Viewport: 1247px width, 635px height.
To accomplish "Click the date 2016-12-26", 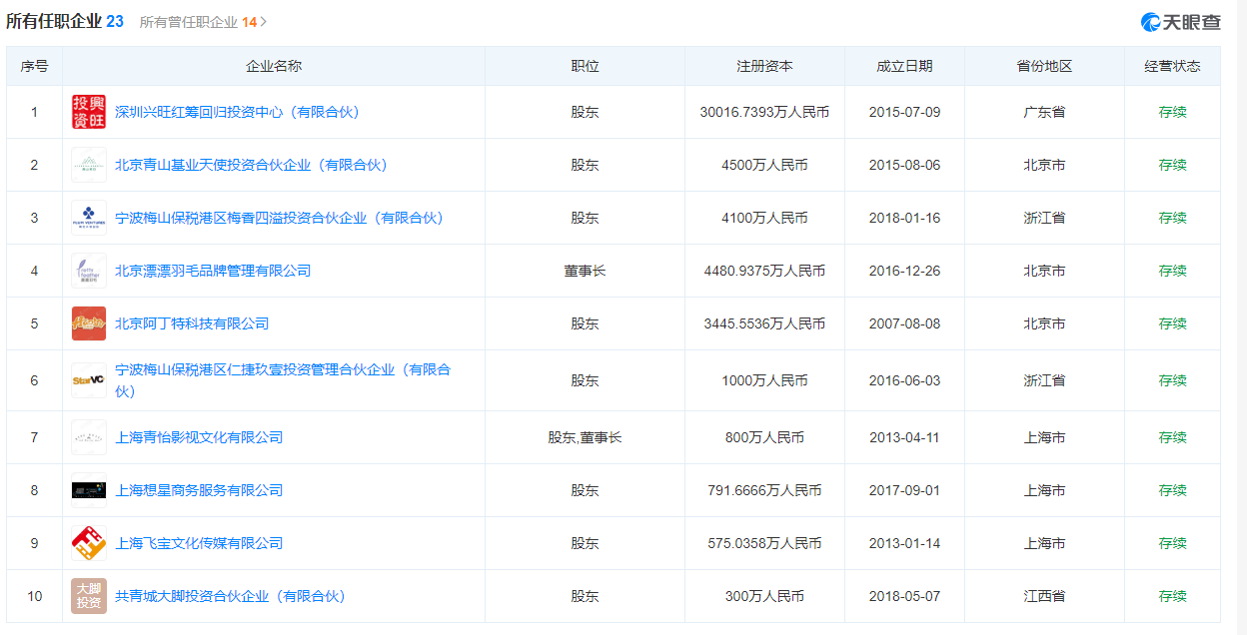I will [904, 271].
